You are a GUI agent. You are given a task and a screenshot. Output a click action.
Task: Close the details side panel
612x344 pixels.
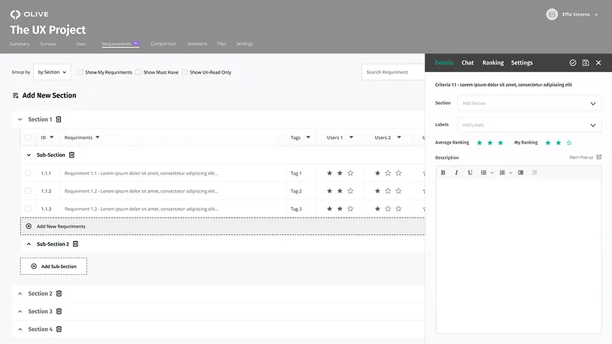point(598,63)
